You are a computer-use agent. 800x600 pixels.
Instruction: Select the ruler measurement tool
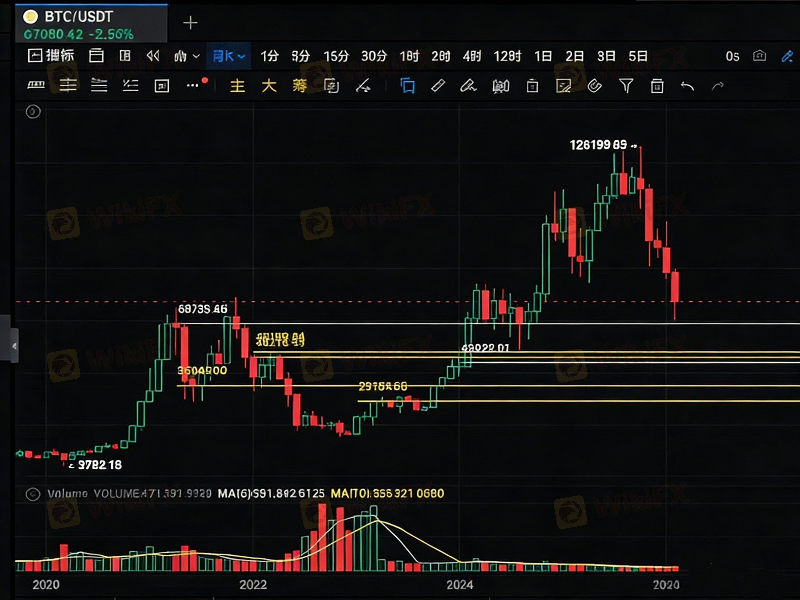click(x=36, y=85)
